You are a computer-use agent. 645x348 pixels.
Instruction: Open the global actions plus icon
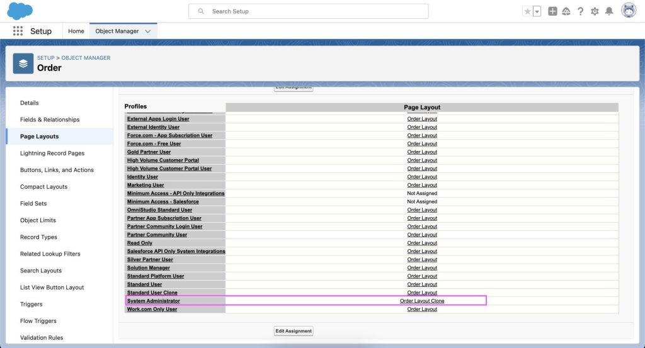[552, 11]
